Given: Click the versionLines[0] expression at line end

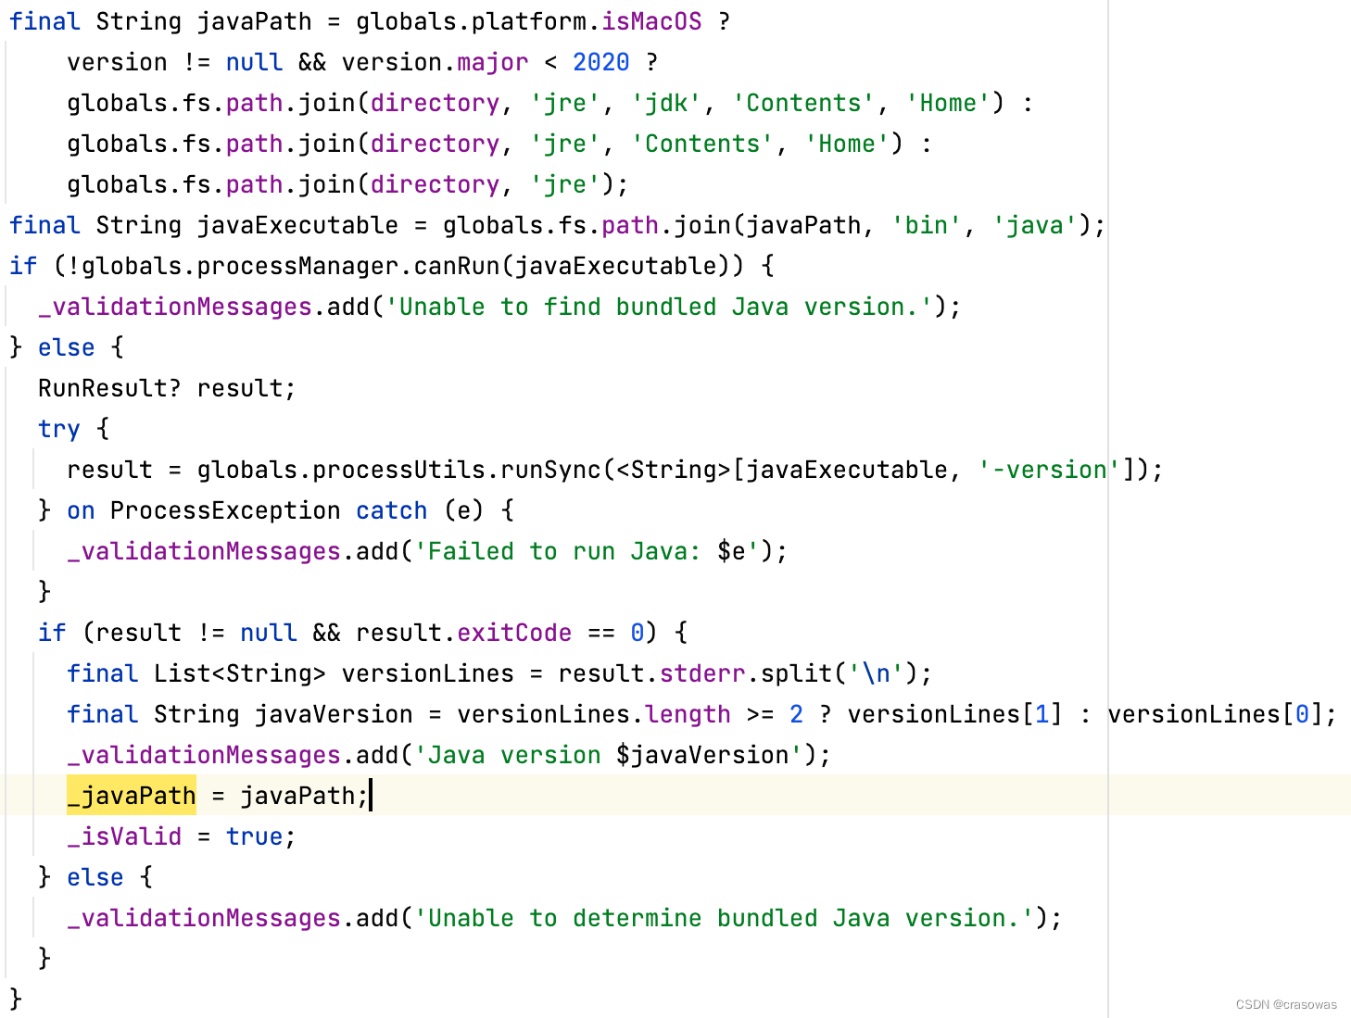Looking at the screenshot, I should tap(1214, 714).
